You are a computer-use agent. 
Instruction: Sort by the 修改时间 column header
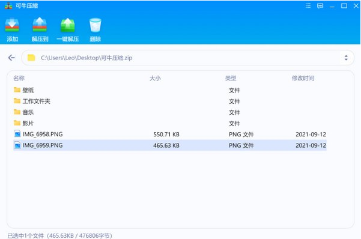coord(303,78)
